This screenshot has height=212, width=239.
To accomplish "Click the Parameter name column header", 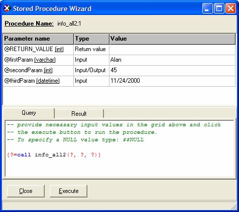I will [38, 39].
